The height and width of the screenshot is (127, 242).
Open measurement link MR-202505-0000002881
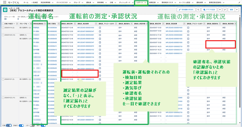[86, 35]
